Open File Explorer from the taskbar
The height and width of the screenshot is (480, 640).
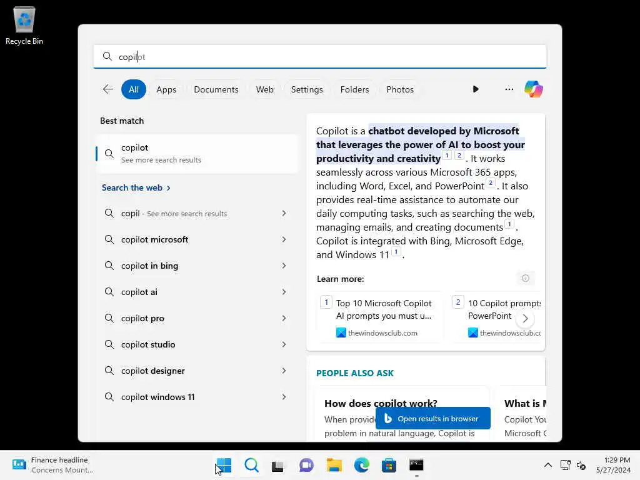click(334, 465)
